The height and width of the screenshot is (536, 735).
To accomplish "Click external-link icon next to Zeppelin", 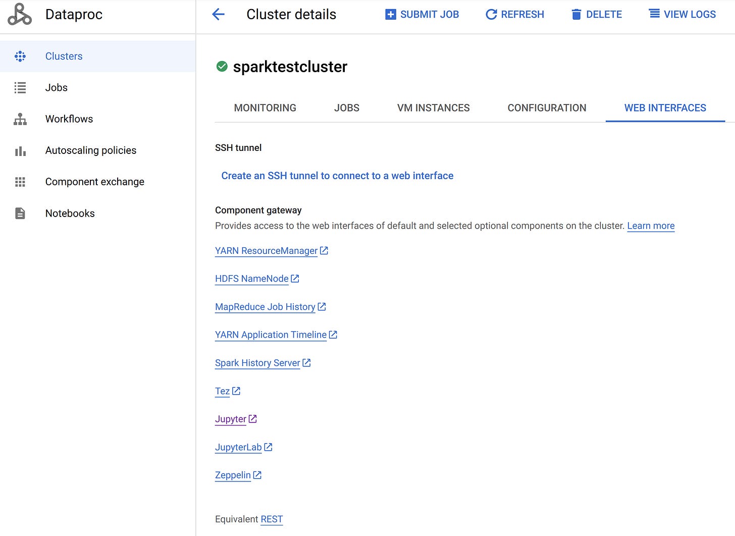I will click(257, 475).
